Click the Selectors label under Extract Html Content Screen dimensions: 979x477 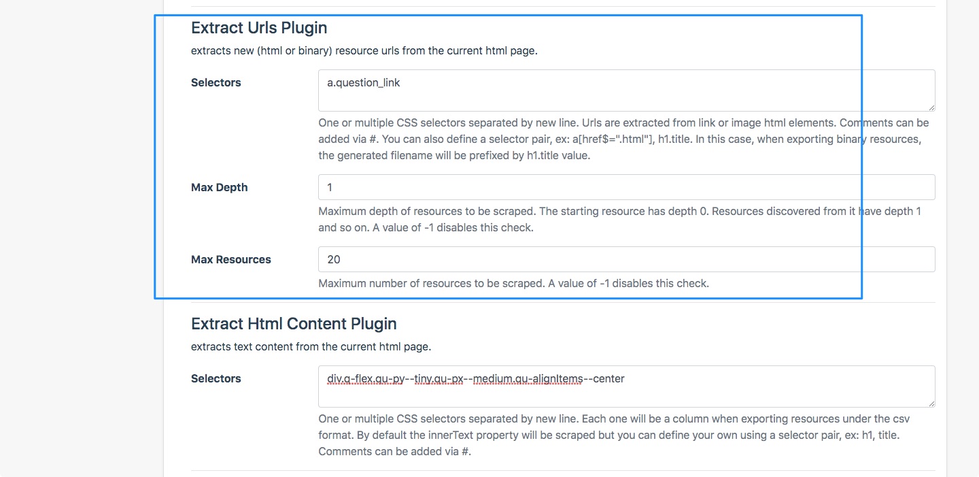[x=216, y=378]
